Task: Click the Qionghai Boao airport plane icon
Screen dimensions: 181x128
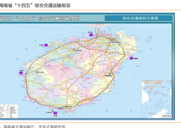Action: (x=110, y=73)
